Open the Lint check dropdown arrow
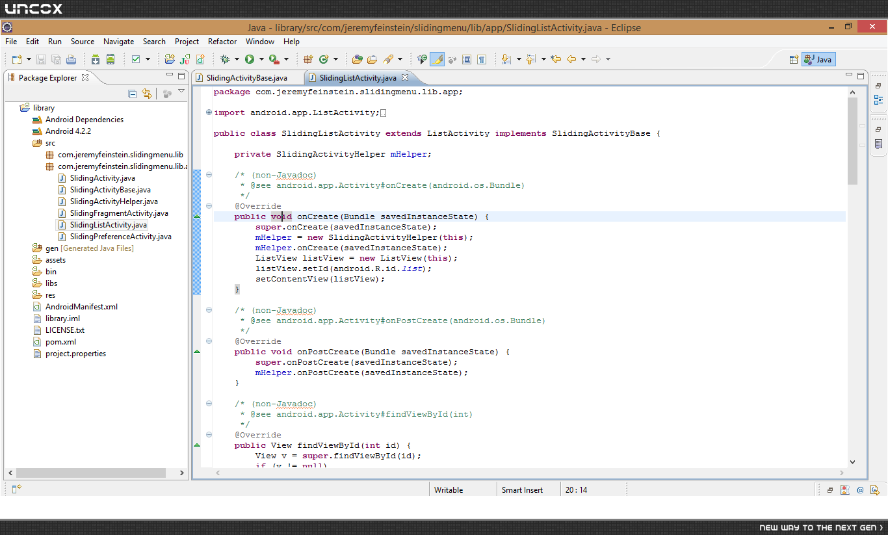The width and height of the screenshot is (888, 535). pyautogui.click(x=148, y=59)
